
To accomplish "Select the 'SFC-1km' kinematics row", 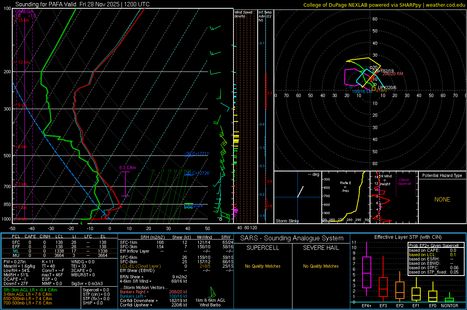I will coord(177,242).
